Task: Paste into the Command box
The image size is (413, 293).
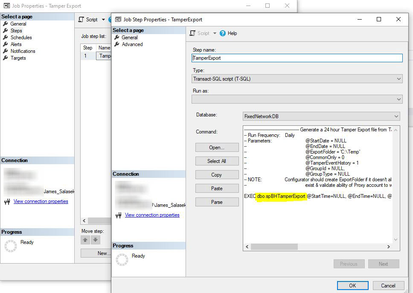Action: tap(217, 188)
